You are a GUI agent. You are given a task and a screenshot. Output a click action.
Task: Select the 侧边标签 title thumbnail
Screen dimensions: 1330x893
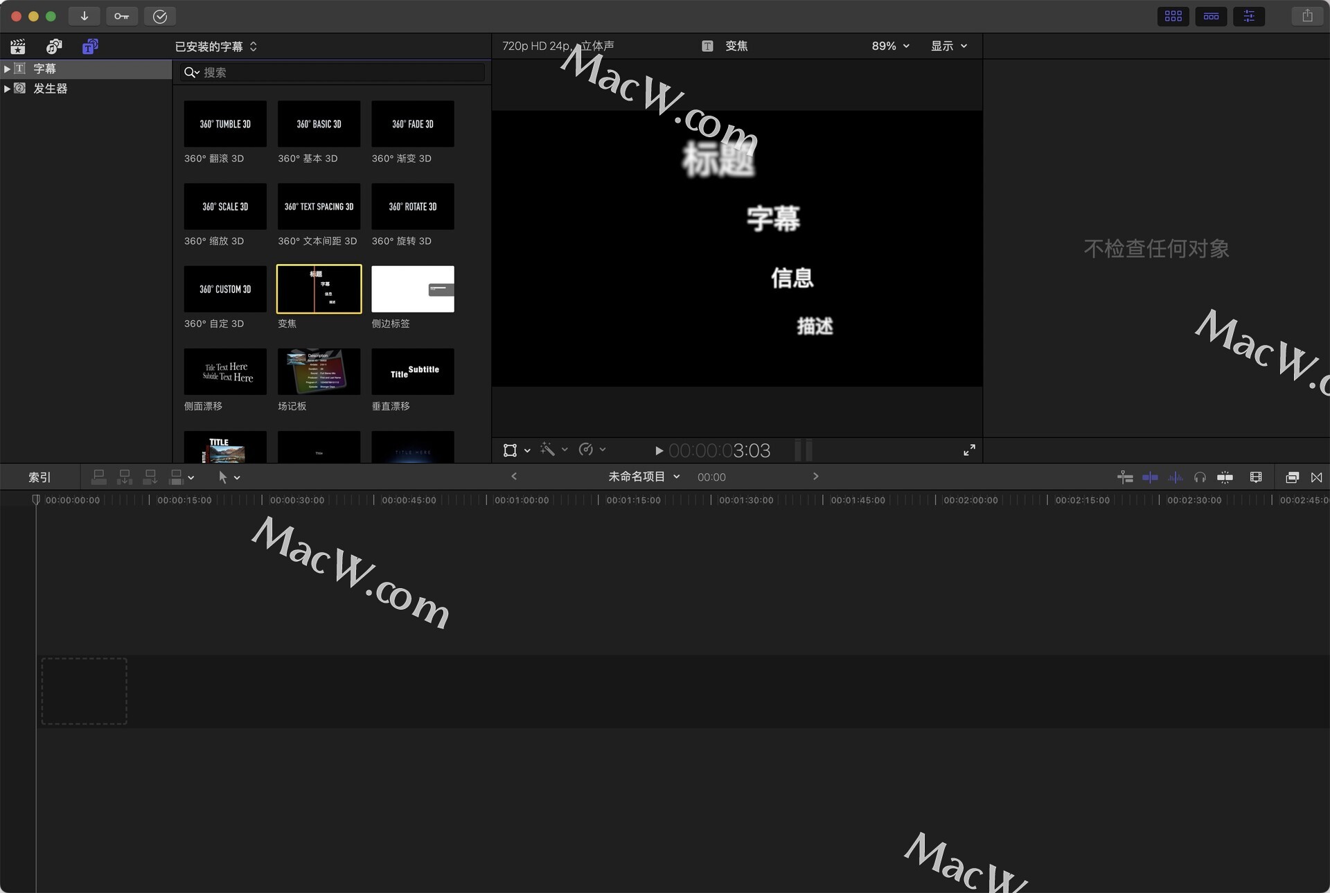[412, 289]
